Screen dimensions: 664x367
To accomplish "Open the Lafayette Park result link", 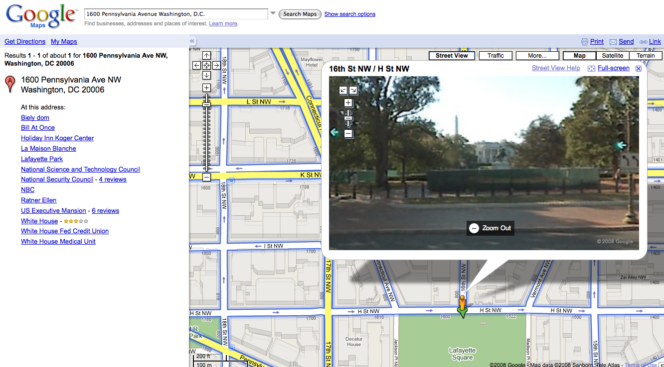I will (42, 159).
